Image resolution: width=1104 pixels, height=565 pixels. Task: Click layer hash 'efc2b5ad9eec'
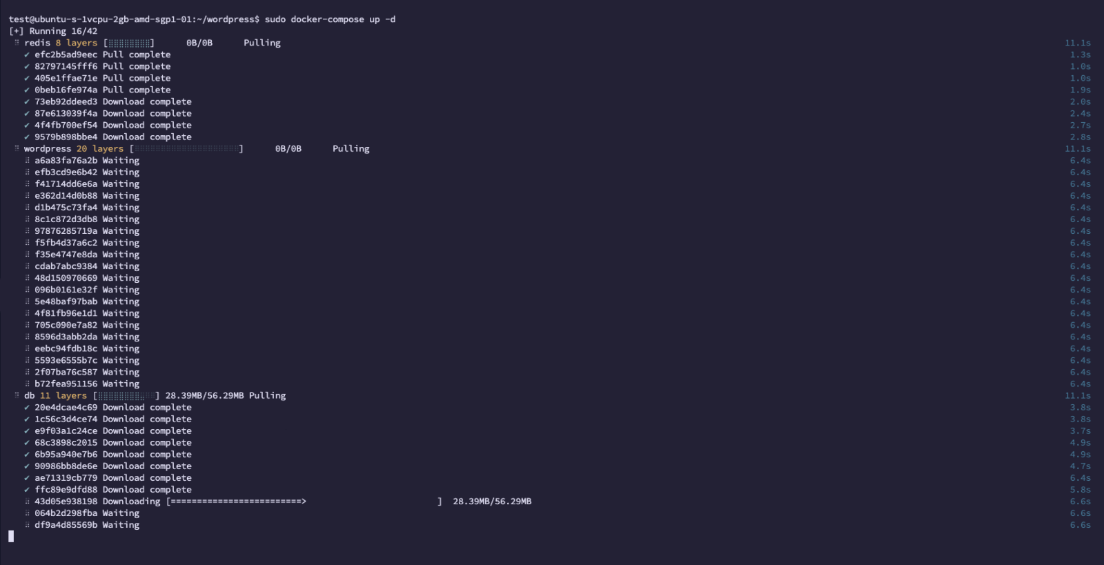(x=66, y=54)
